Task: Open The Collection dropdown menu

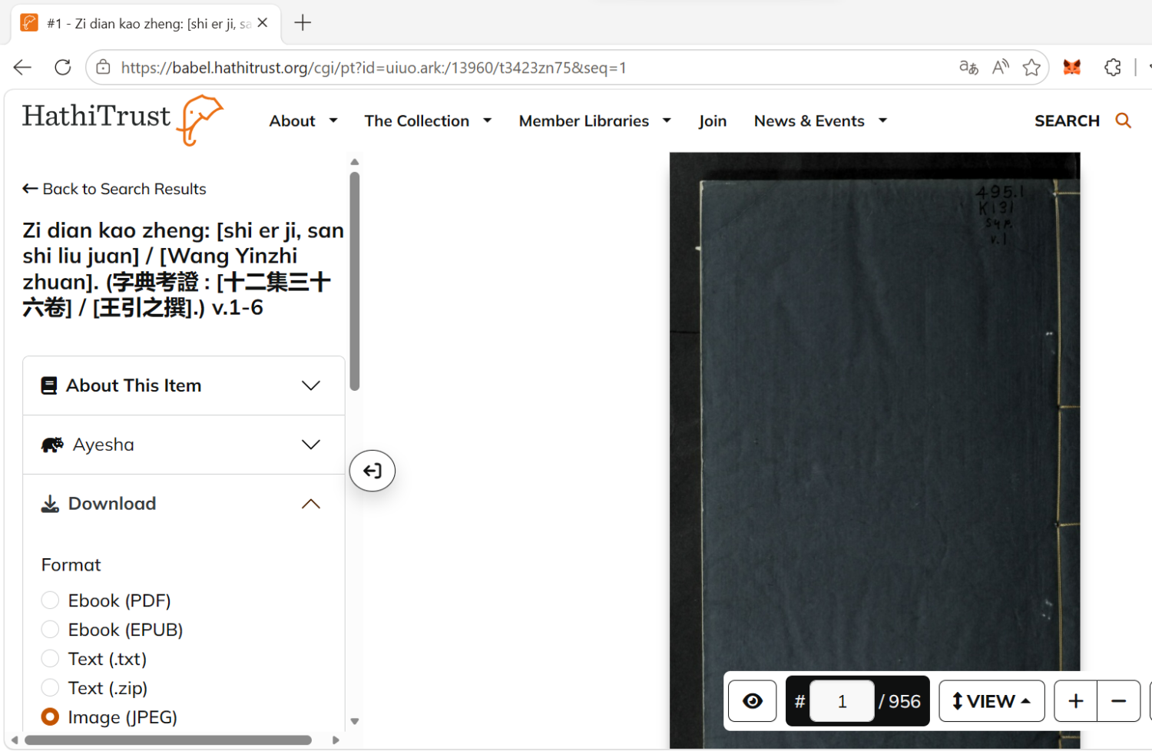Action: pyautogui.click(x=428, y=121)
